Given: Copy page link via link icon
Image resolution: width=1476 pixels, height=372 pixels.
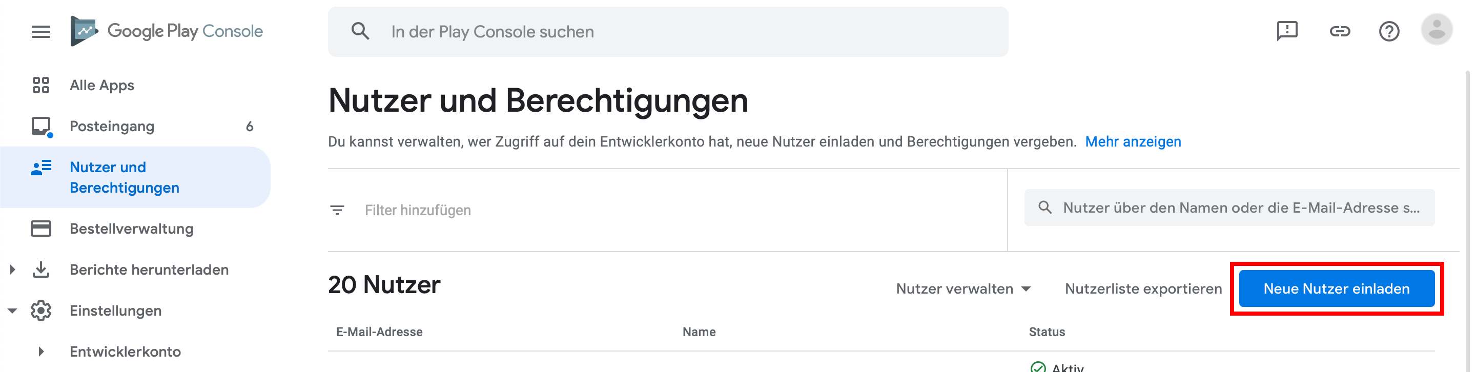Looking at the screenshot, I should 1340,32.
